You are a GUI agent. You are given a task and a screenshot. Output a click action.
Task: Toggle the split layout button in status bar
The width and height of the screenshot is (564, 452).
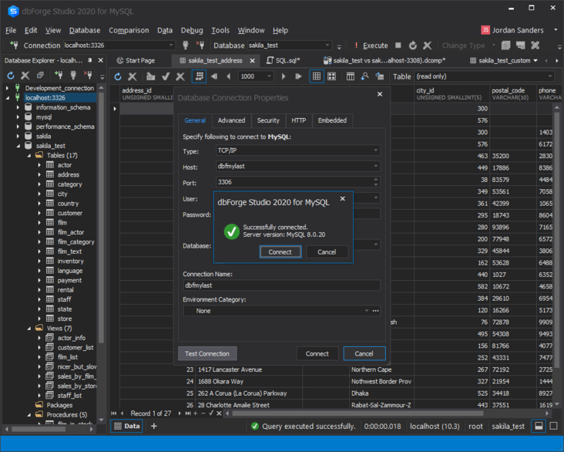539,426
